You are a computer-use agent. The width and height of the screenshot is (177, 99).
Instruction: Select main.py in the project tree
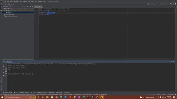pyautogui.click(x=10, y=12)
